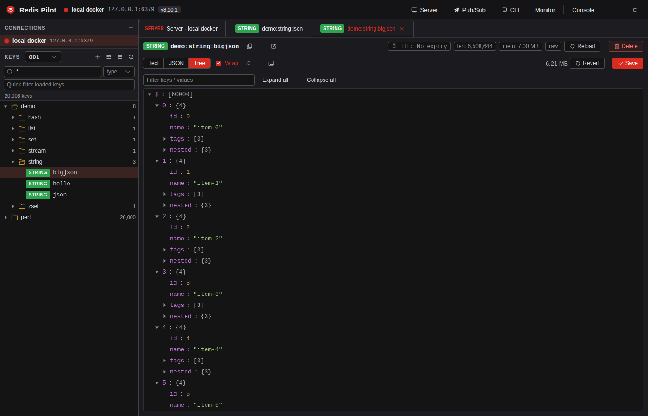This screenshot has width=648, height=416.
Task: Open Monitor from top bar
Action: [x=545, y=10]
